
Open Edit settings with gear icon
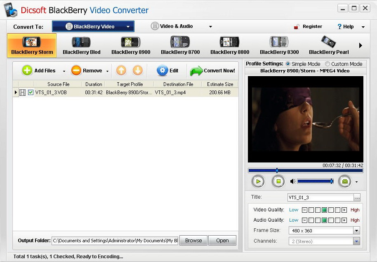(x=167, y=70)
